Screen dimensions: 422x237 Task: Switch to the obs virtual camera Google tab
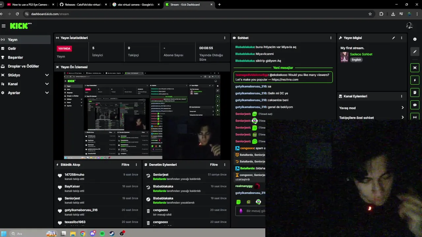[136, 5]
